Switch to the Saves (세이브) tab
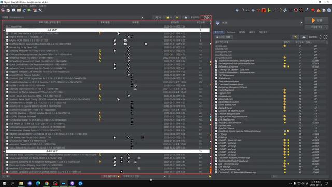The height and width of the screenshot is (187, 332). coord(252,32)
